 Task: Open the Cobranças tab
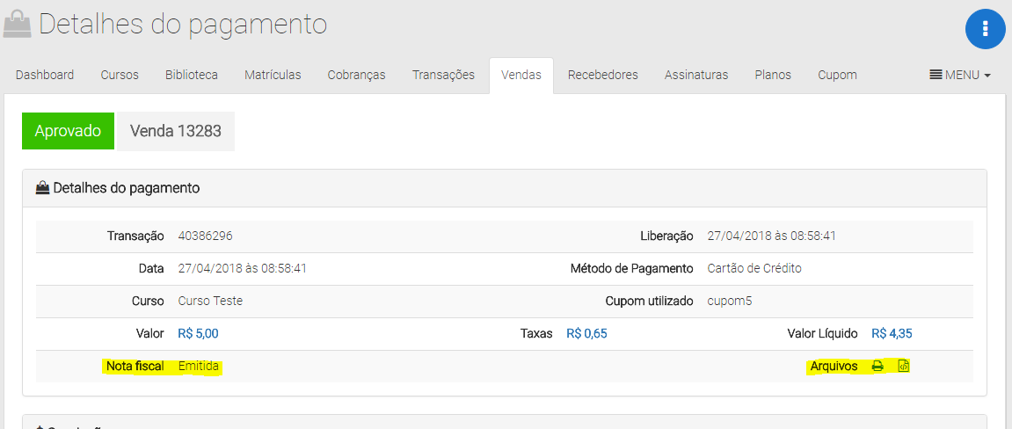(x=356, y=75)
